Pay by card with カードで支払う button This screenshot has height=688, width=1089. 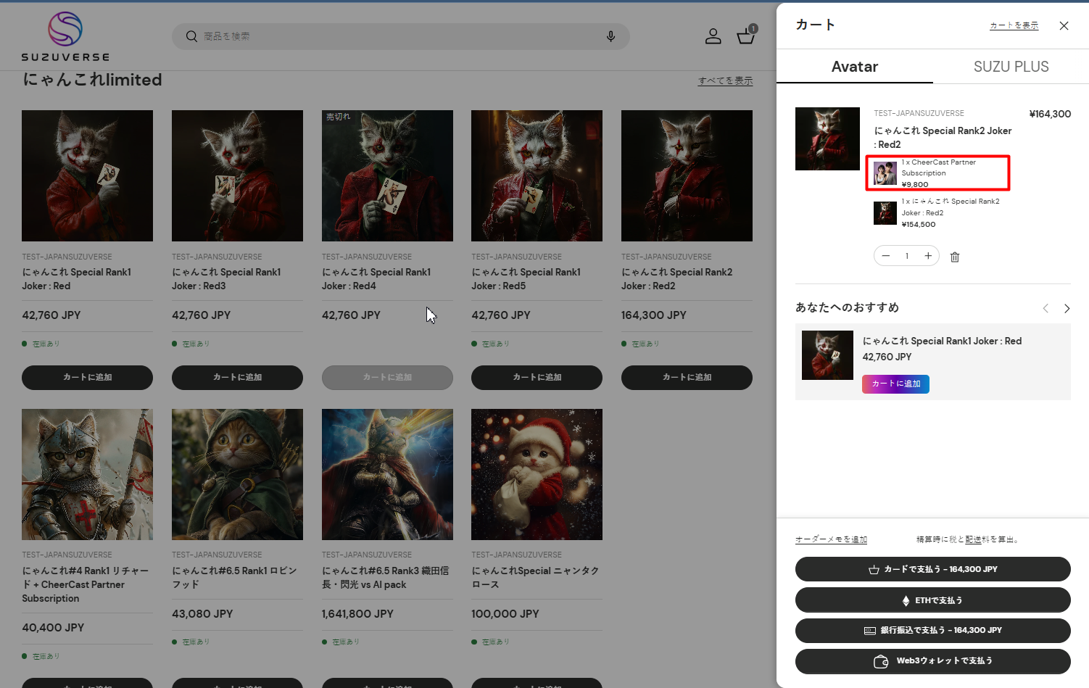point(932,569)
